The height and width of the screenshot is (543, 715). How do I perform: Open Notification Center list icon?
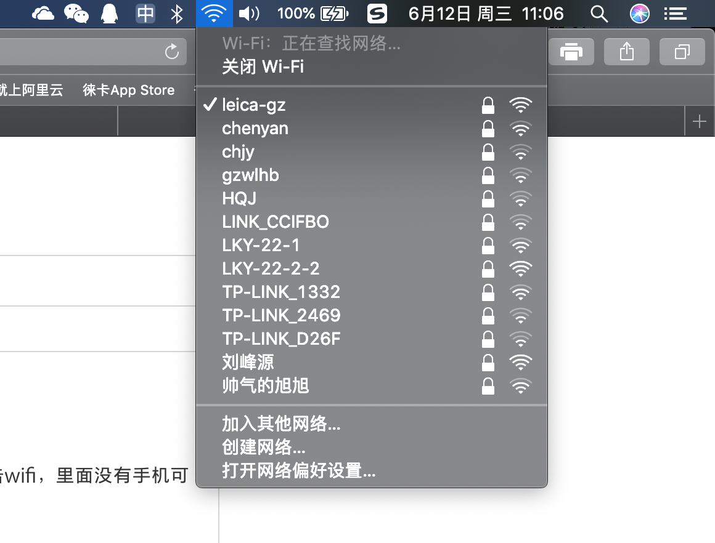pyautogui.click(x=676, y=14)
